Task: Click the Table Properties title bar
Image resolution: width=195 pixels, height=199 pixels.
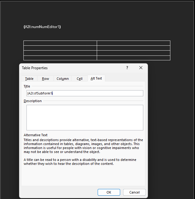Action: (x=70, y=68)
